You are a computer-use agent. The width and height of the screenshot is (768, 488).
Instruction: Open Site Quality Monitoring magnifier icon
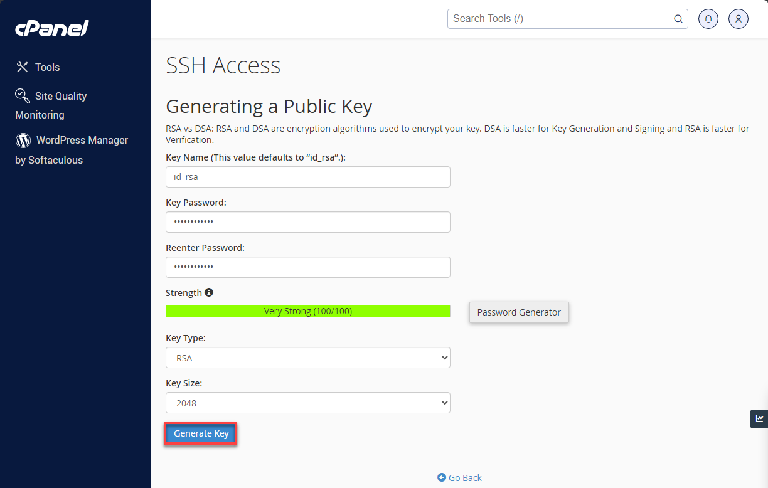[22, 95]
